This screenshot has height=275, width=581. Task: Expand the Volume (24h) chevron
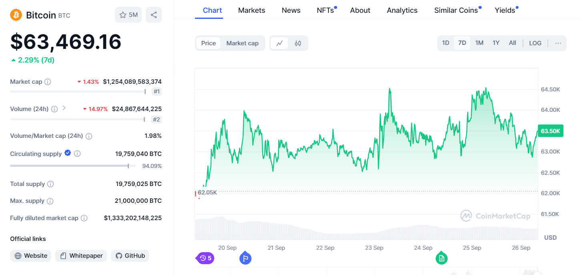[x=63, y=108]
